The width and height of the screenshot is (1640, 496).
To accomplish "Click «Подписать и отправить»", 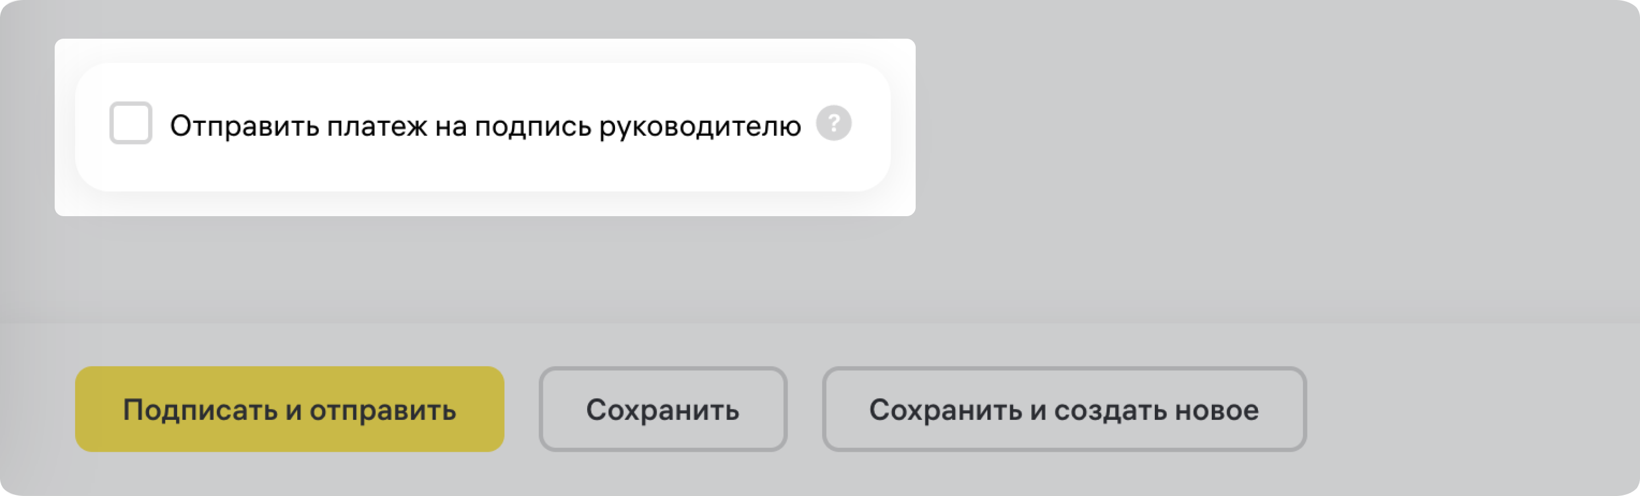I will [290, 410].
